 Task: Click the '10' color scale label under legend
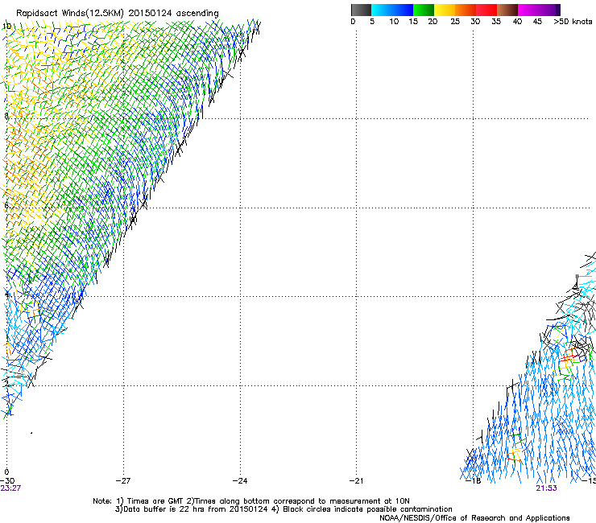click(394, 21)
